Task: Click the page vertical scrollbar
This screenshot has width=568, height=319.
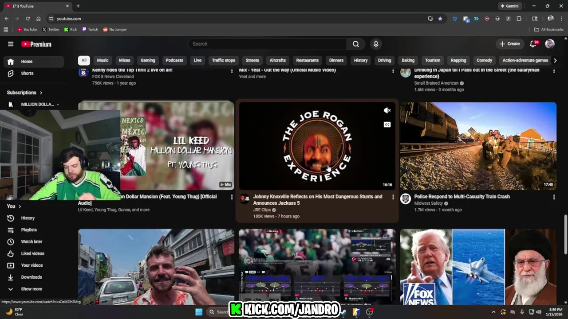Action: pos(565,234)
